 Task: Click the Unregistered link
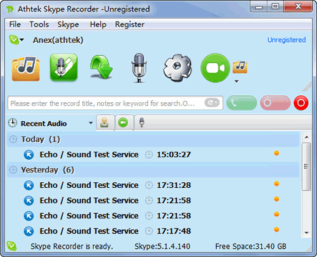click(287, 40)
